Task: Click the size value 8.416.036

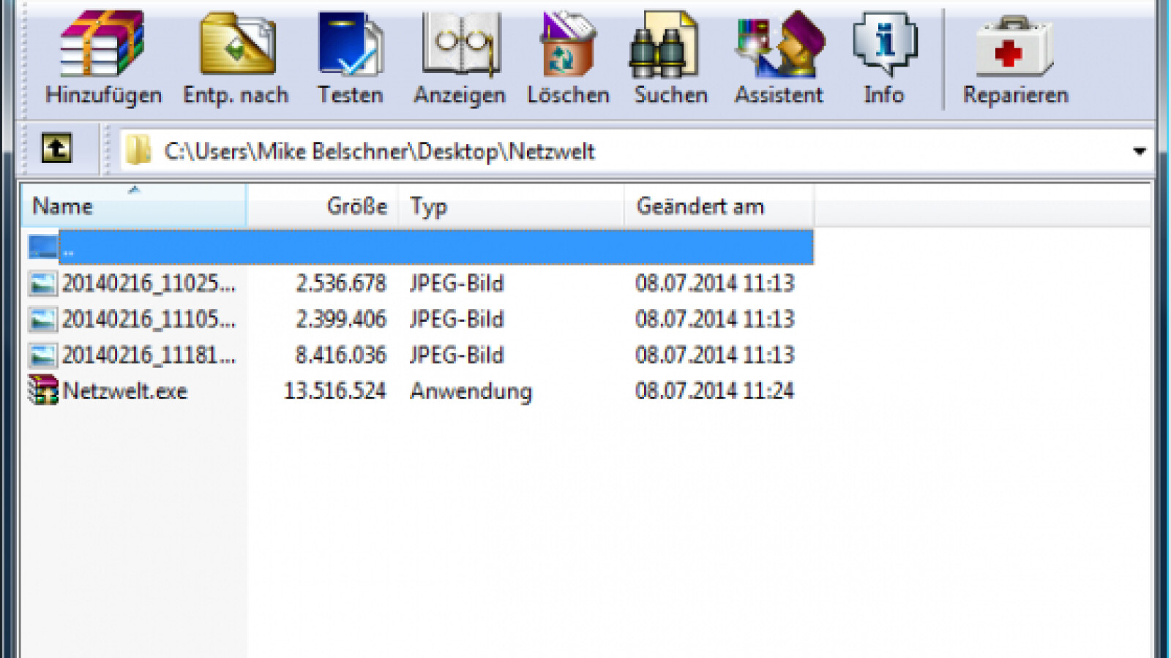Action: [340, 355]
